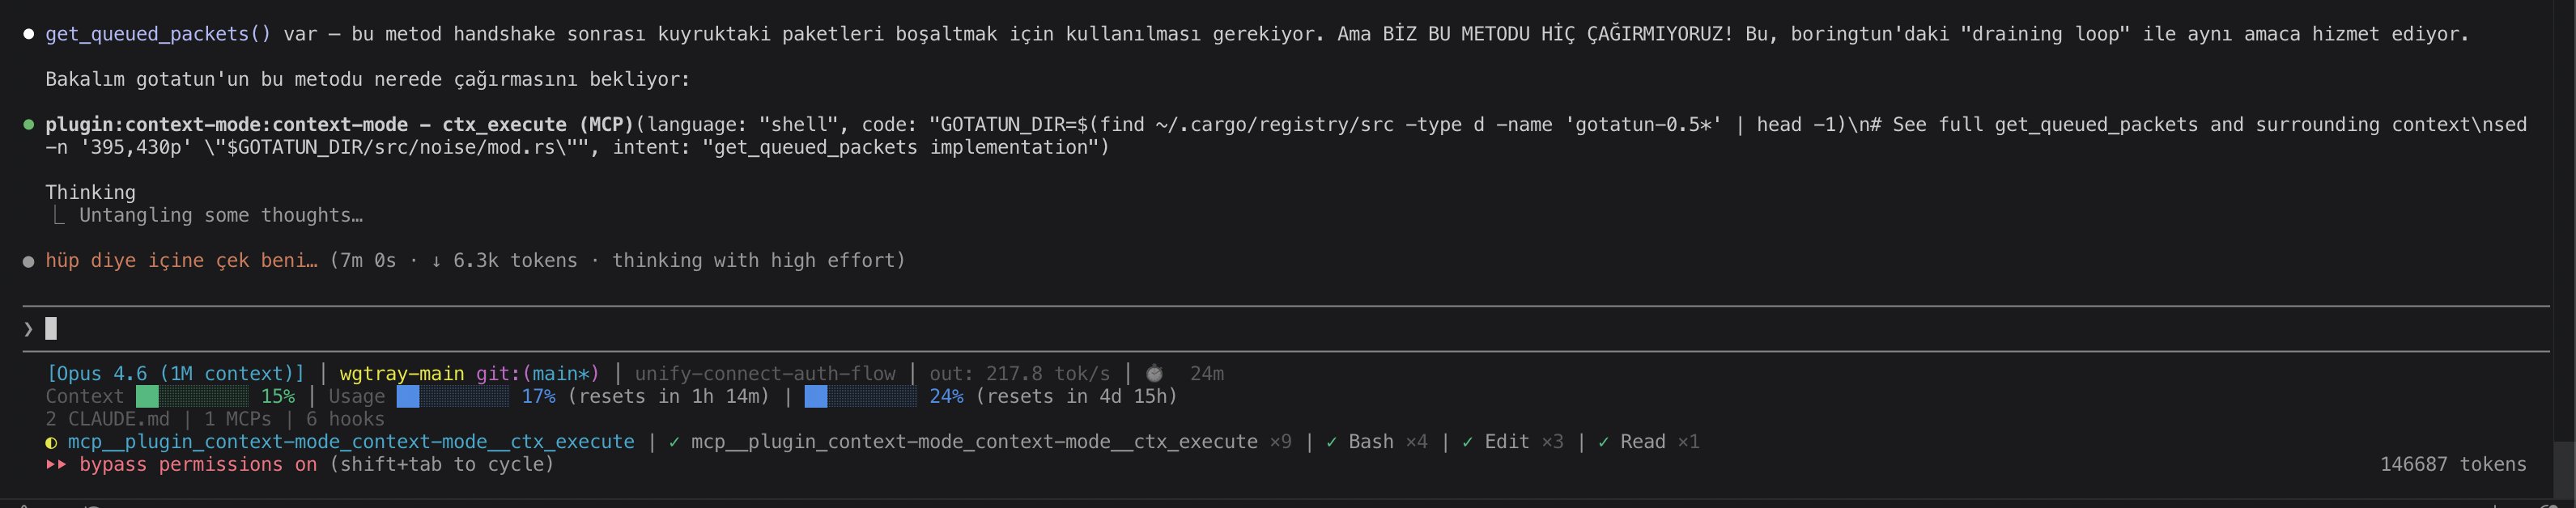This screenshot has height=508, width=2576.
Task: Click the green Context usage bar
Action: coord(192,396)
